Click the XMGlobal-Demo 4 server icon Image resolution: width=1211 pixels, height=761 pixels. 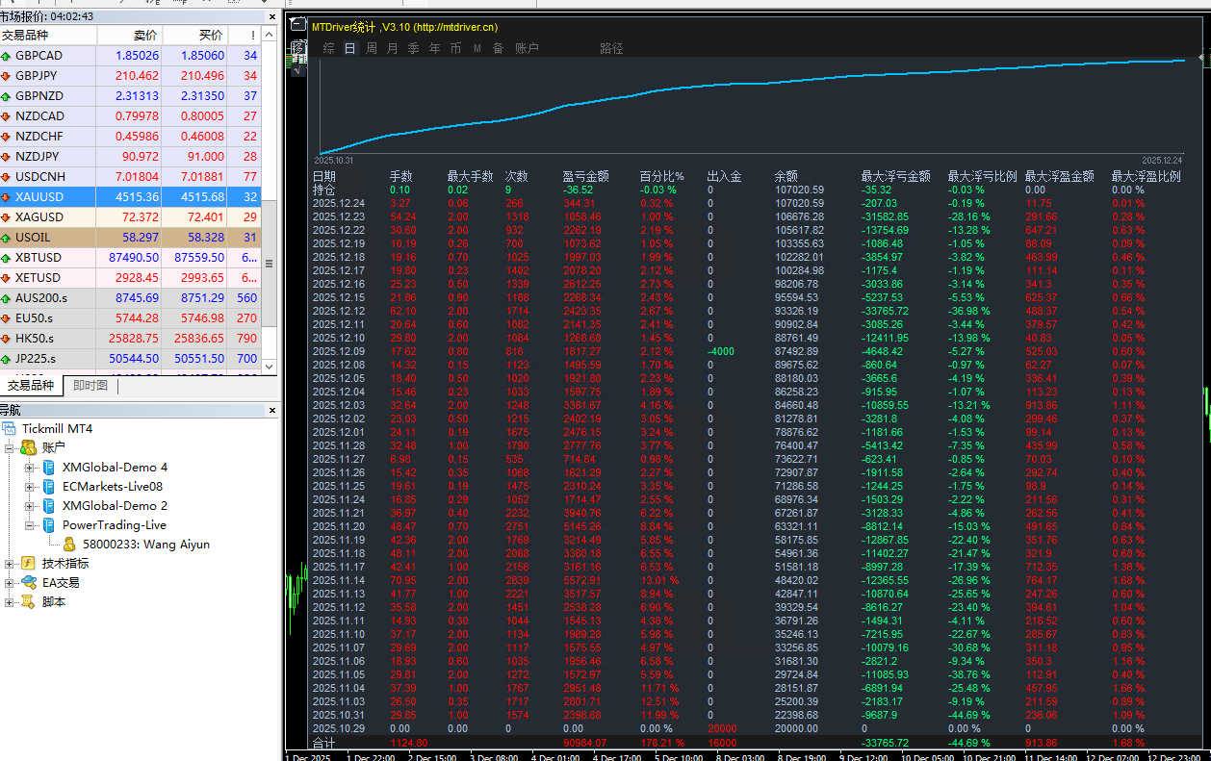[x=49, y=467]
